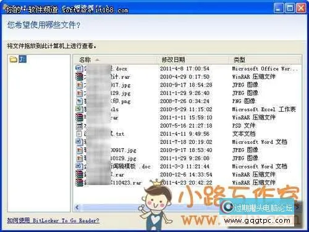Maximize the BitLocker To Go Reader window

(290, 8)
